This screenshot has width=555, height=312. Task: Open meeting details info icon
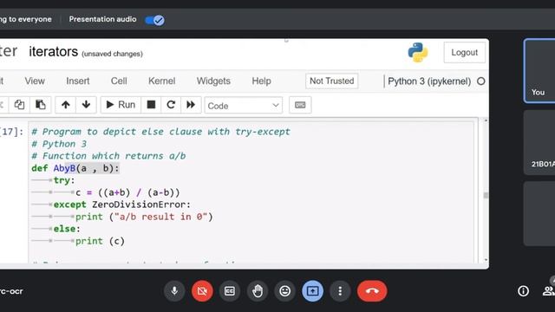click(x=523, y=291)
